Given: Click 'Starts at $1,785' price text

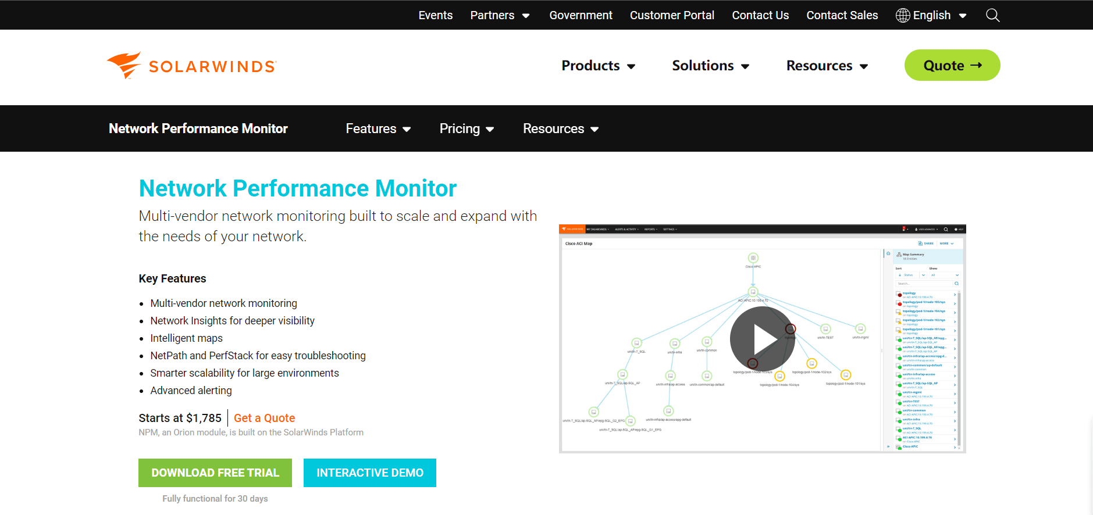Looking at the screenshot, I should coord(180,418).
